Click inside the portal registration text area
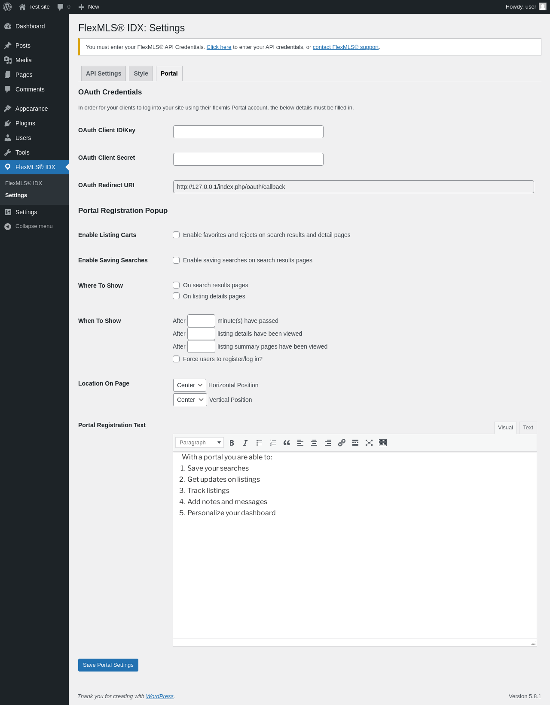The height and width of the screenshot is (705, 550). pyautogui.click(x=355, y=545)
